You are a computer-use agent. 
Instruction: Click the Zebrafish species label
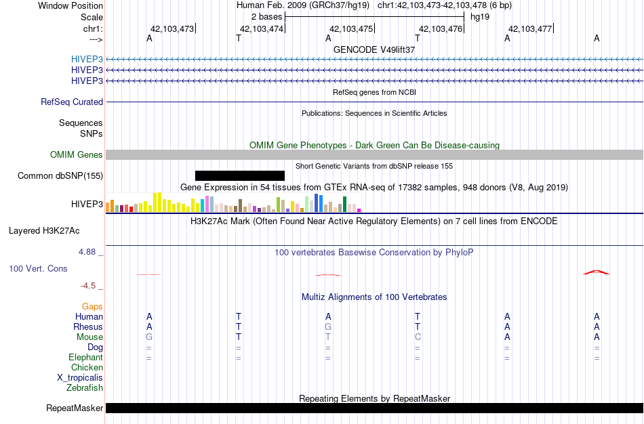pyautogui.click(x=85, y=387)
